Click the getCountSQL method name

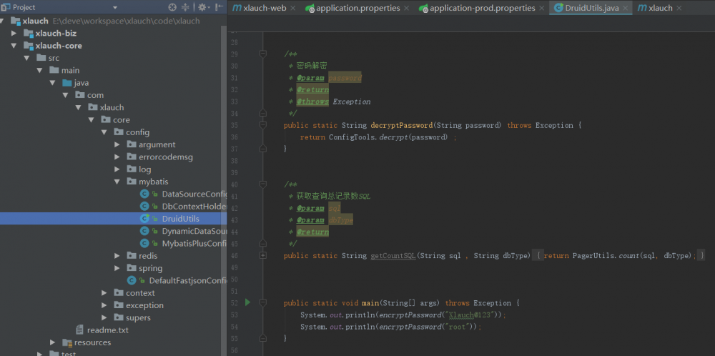point(393,256)
